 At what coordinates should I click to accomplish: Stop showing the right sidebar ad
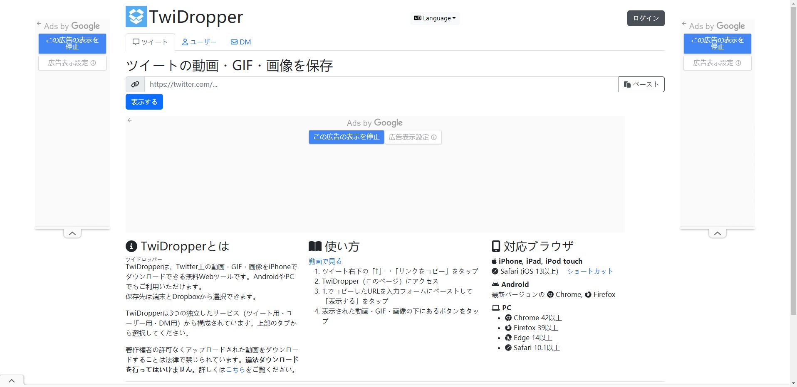click(x=718, y=44)
